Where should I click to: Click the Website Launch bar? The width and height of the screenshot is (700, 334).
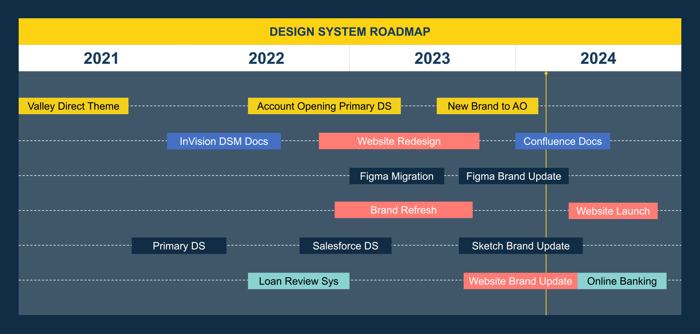(x=613, y=211)
